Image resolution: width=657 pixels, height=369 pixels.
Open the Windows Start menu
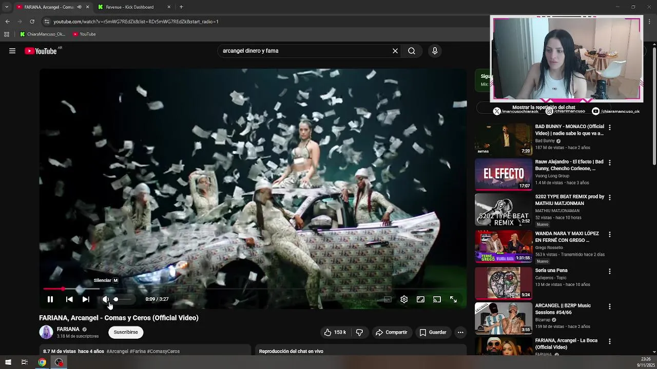click(x=8, y=362)
